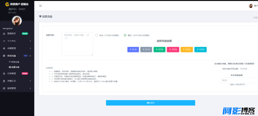Expand the 个人中心 submenu chevron
258x116 pixels.
(x=30, y=41)
